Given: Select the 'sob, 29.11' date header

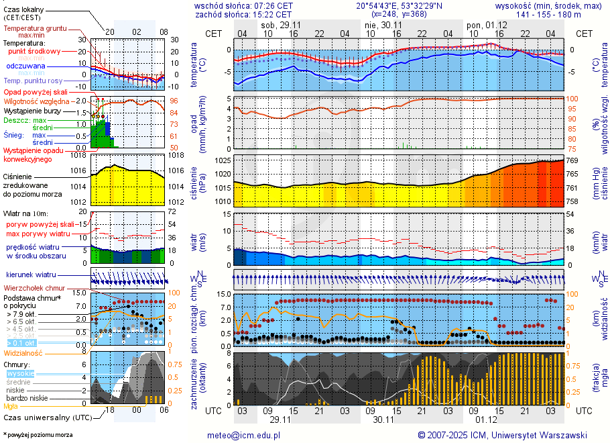Looking at the screenshot, I should pos(280,24).
